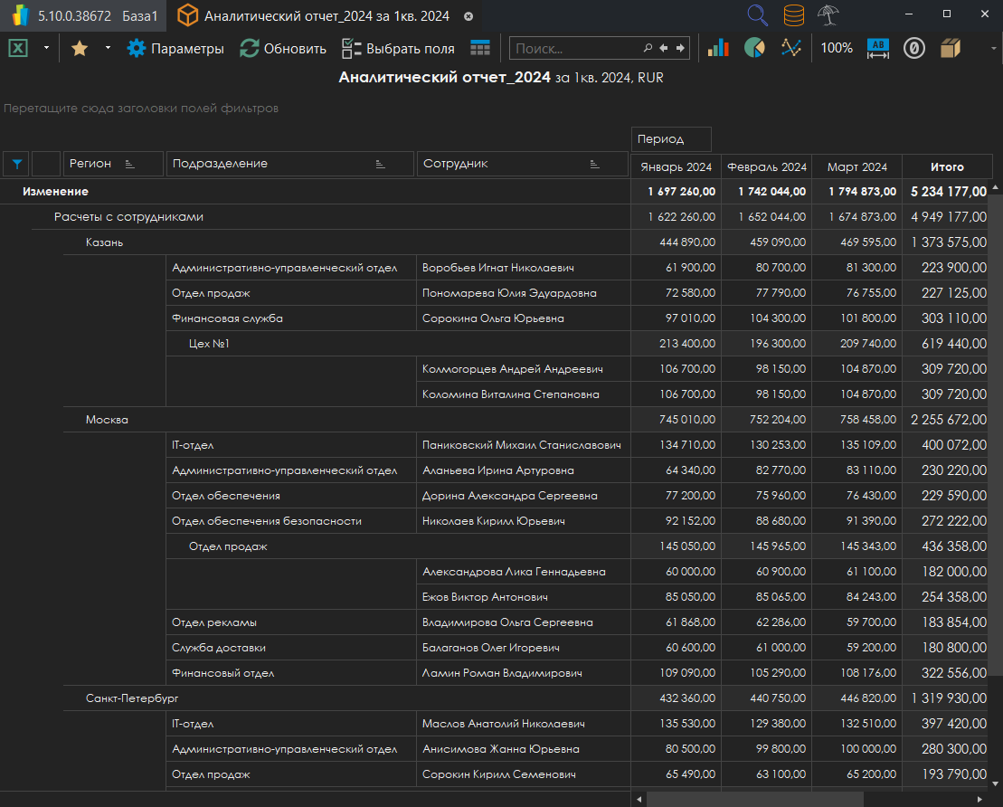Open the line chart view
Screen dimensions: 1003x807
pyautogui.click(x=791, y=49)
